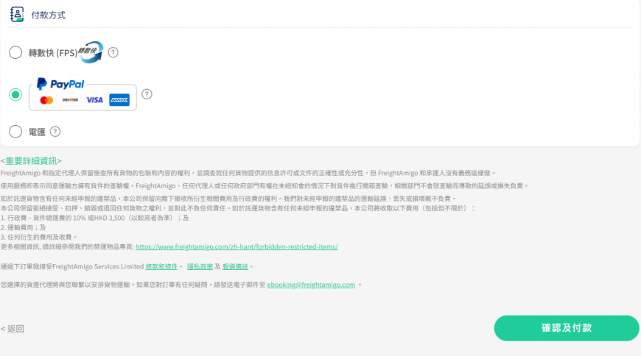Open help icon next to 轉數快 (FPS)
Viewport: 641px width, 356px height.
point(113,52)
